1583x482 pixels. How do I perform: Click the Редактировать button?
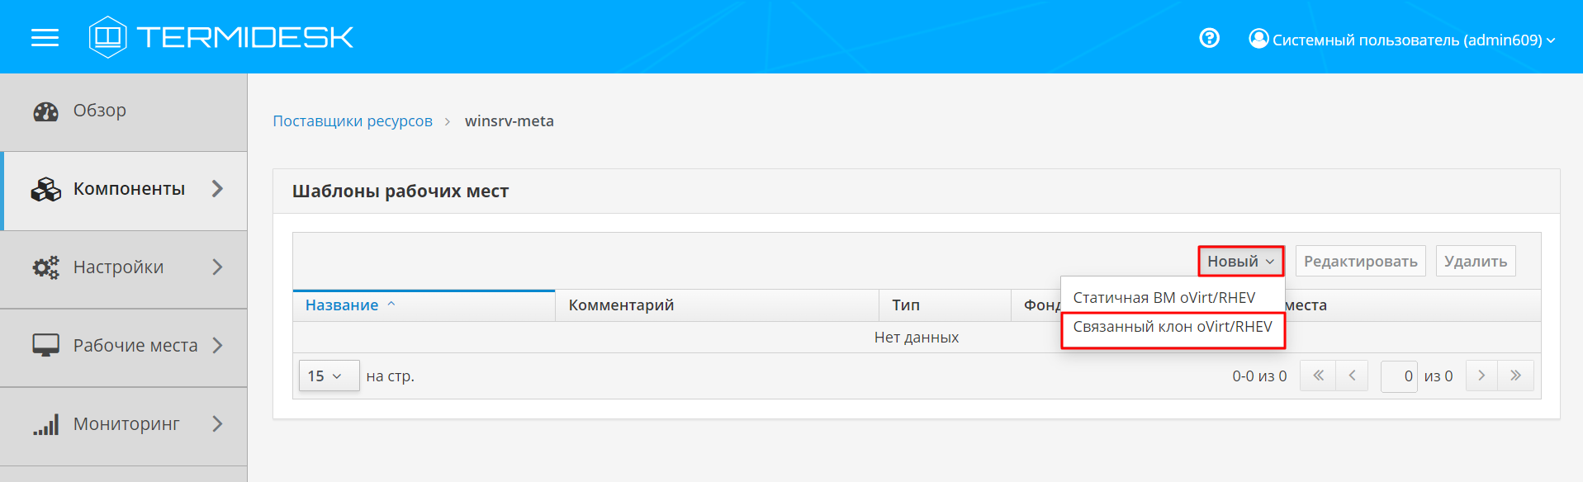tap(1360, 261)
